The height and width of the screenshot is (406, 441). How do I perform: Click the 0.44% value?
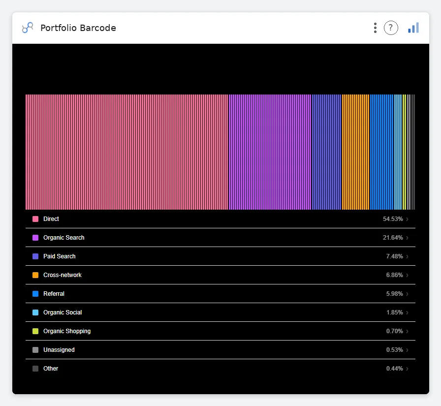tap(394, 369)
